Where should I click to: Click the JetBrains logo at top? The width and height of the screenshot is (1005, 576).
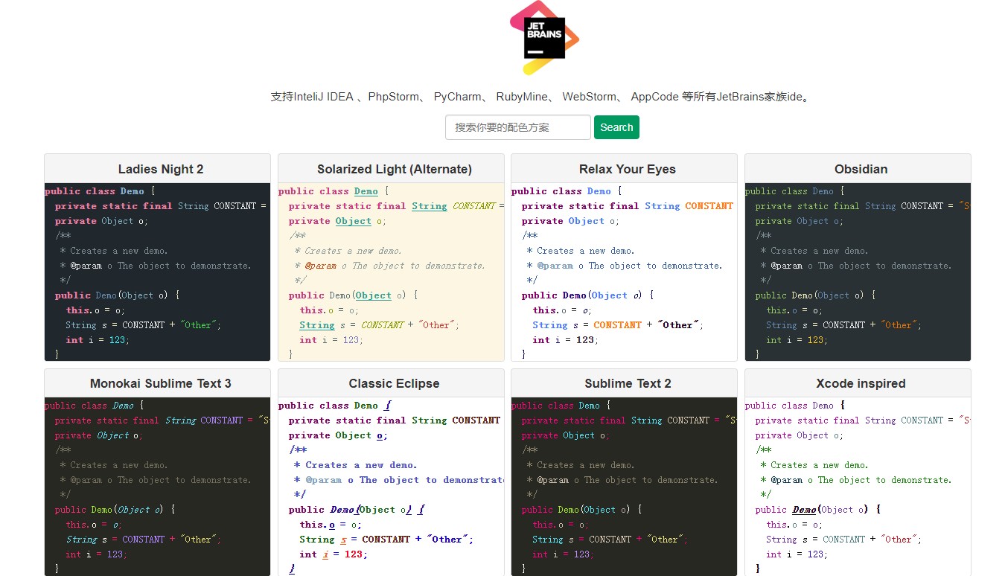(x=544, y=38)
